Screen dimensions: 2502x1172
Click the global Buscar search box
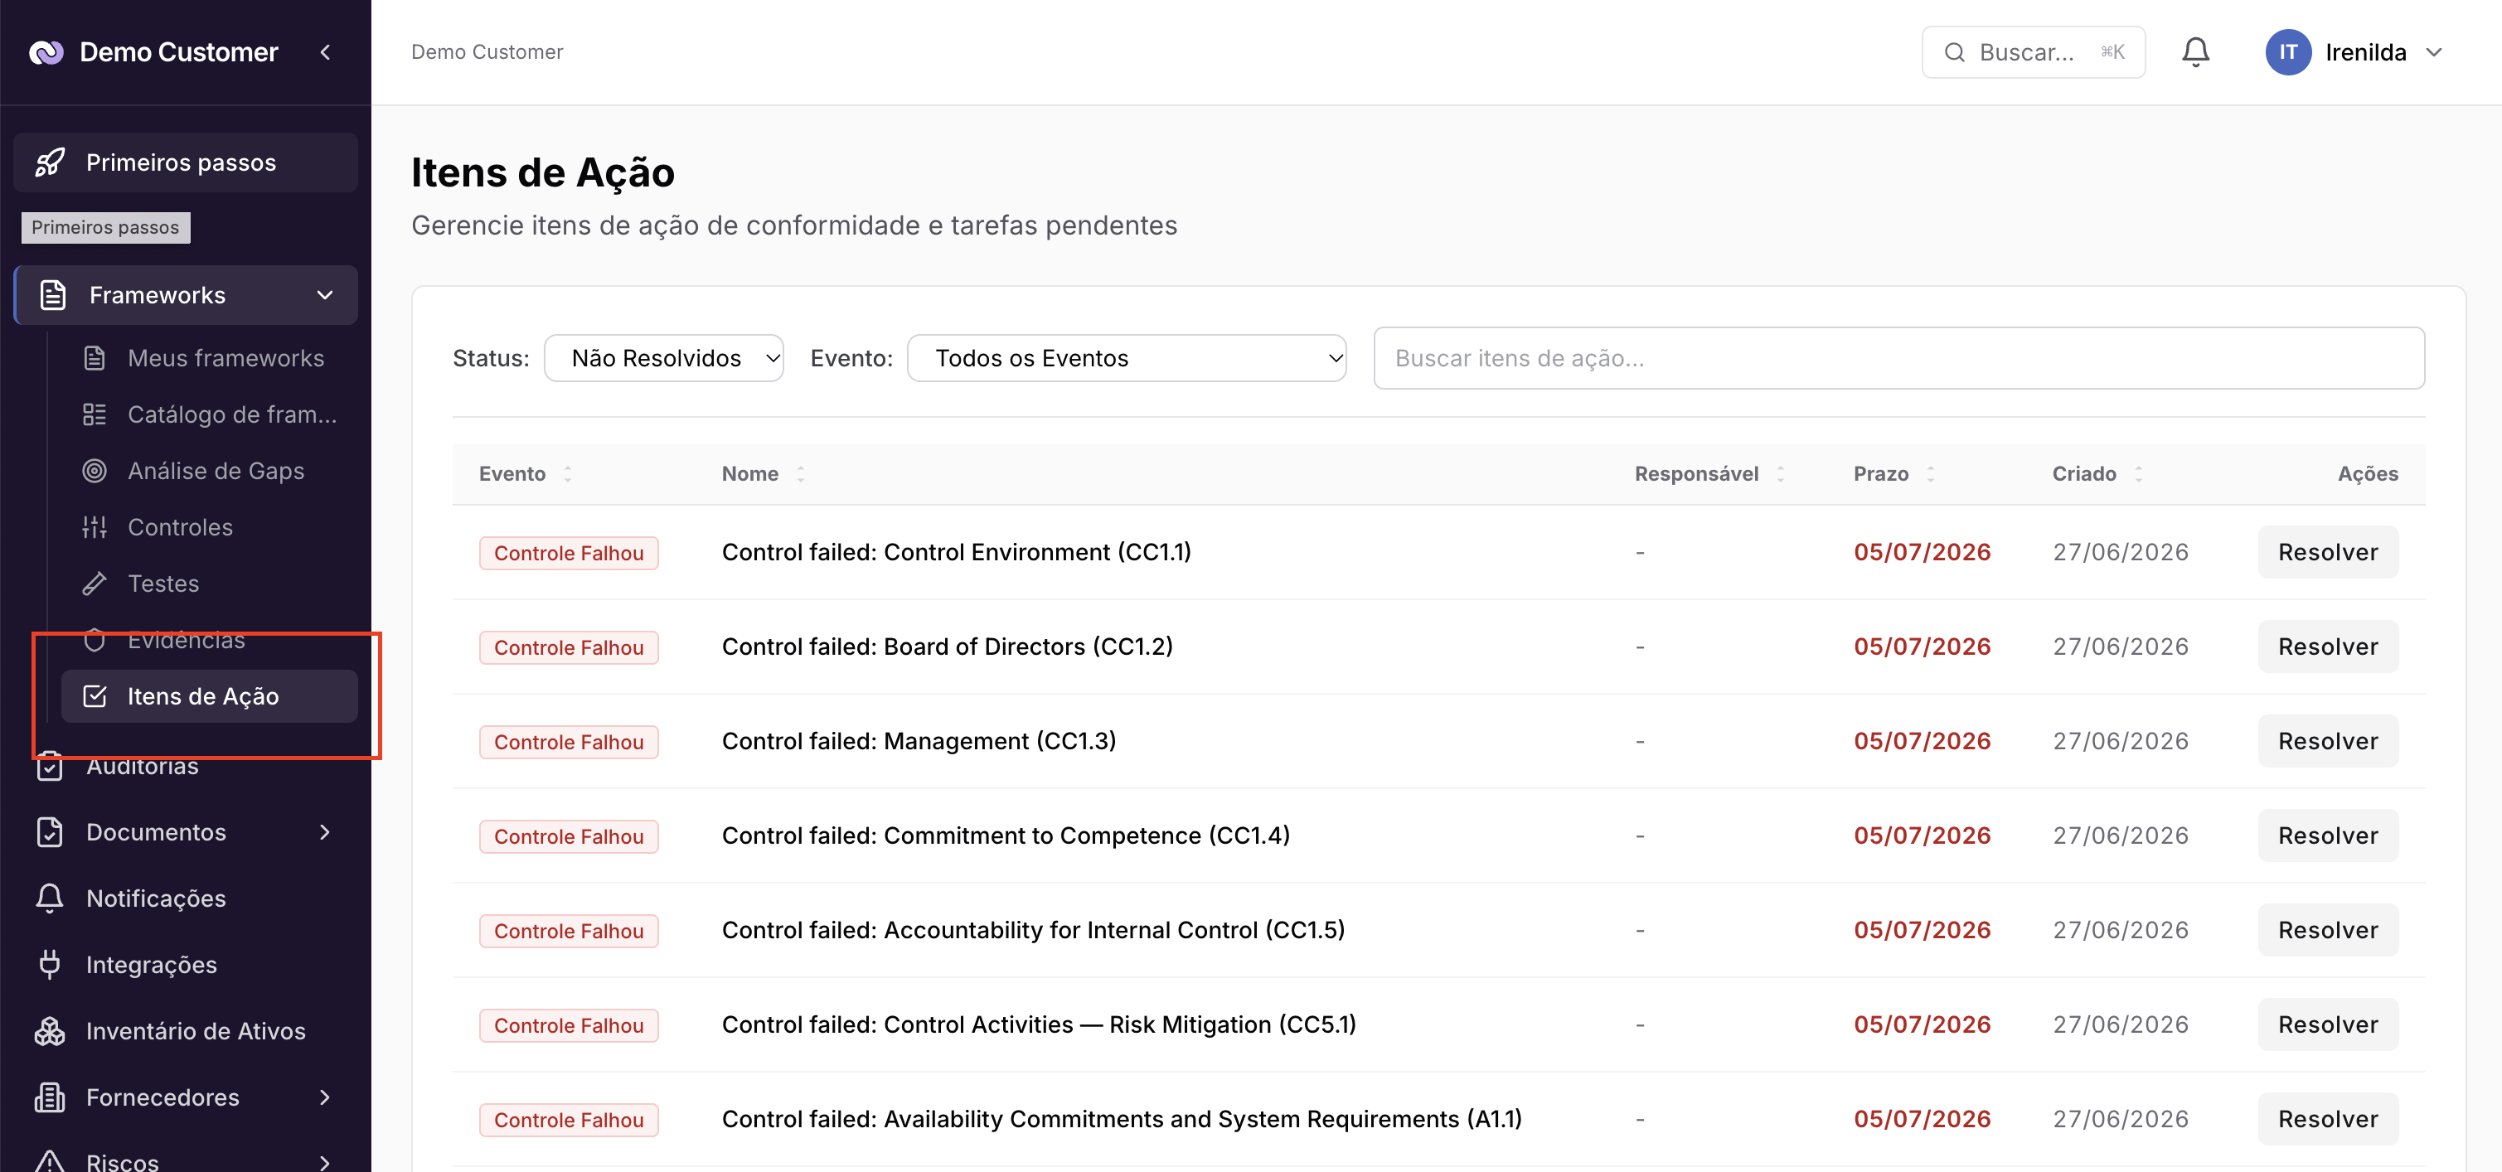(2033, 52)
